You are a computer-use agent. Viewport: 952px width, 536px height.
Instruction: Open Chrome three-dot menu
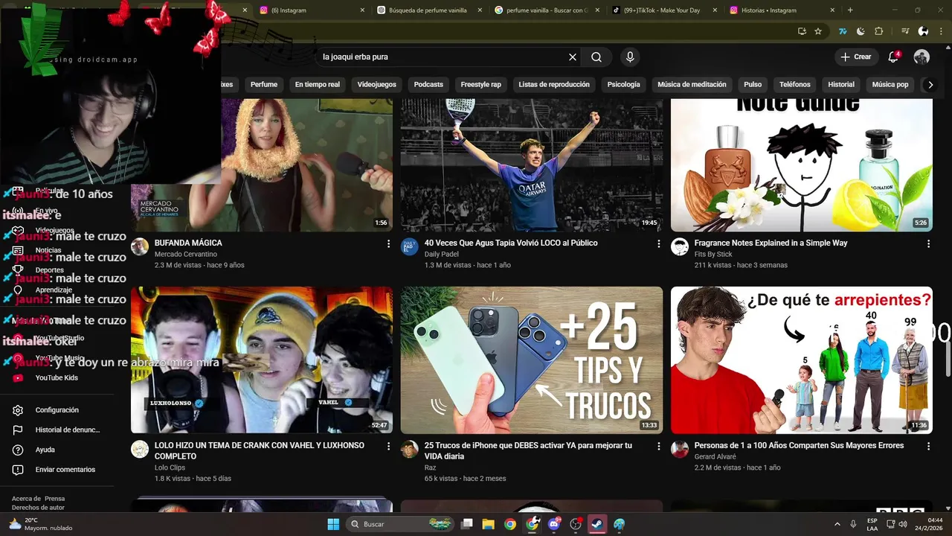[940, 31]
